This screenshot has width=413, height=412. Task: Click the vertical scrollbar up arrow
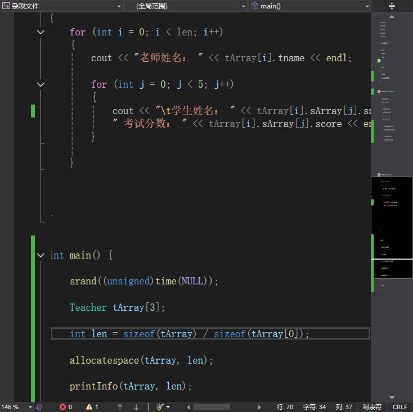click(392, 16)
